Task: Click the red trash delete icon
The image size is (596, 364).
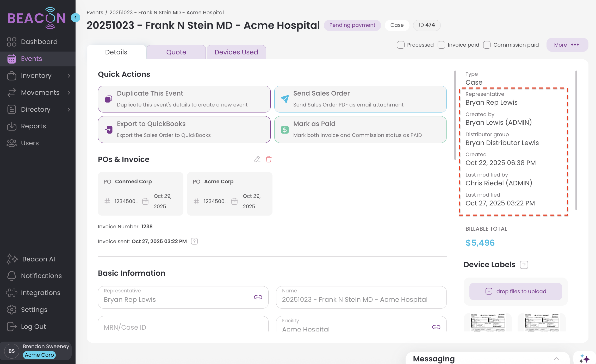Action: [x=269, y=159]
